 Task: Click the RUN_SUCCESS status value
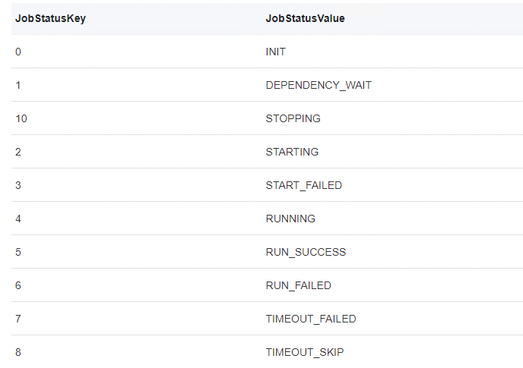(x=306, y=252)
